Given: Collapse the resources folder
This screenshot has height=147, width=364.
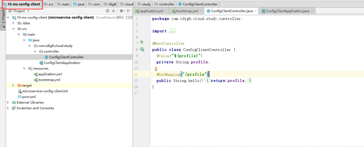Looking at the screenshot, I should [x=24, y=68].
